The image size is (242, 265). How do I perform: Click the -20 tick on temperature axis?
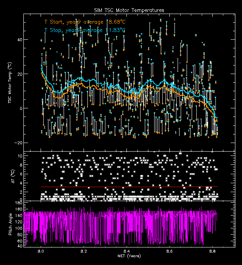pos(18,143)
